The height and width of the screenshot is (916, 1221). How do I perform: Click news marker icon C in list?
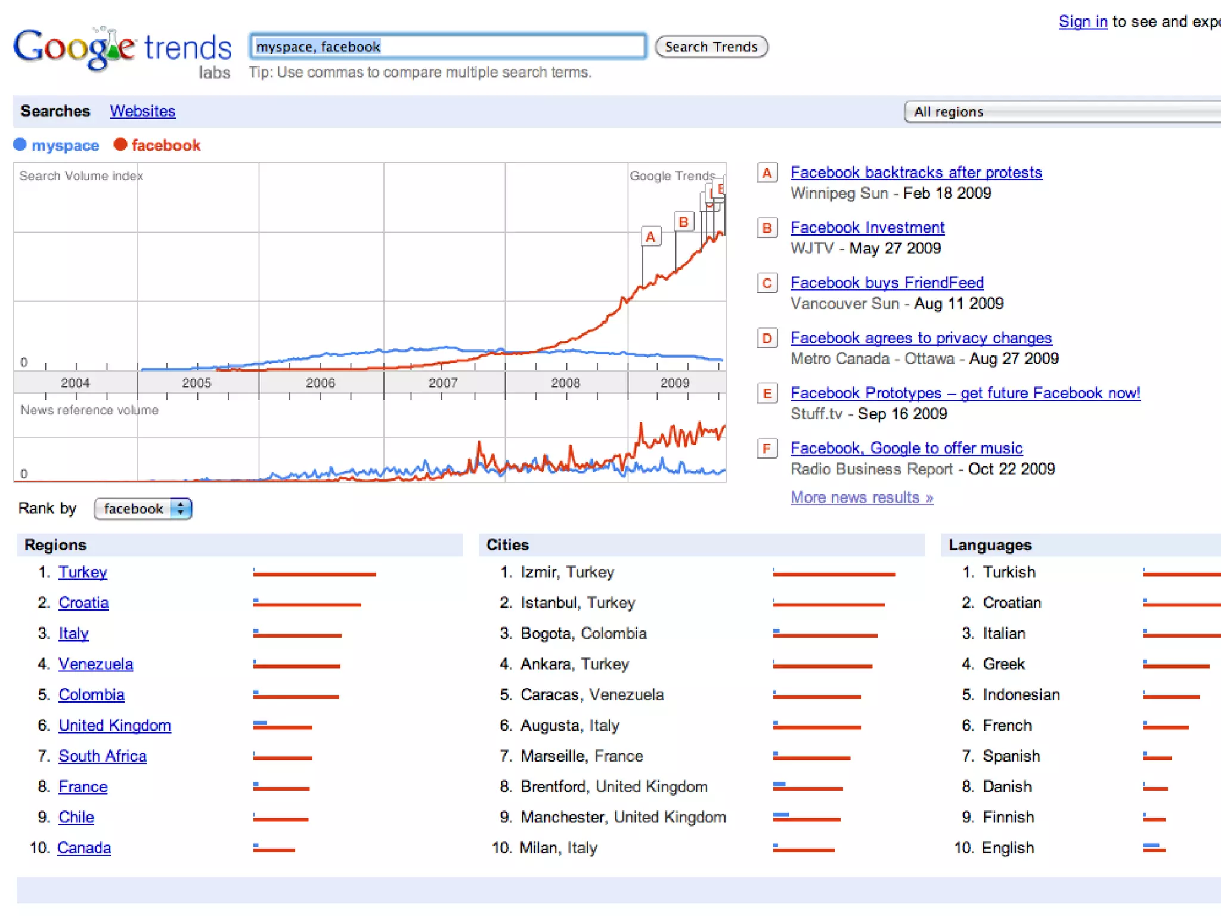pos(767,283)
